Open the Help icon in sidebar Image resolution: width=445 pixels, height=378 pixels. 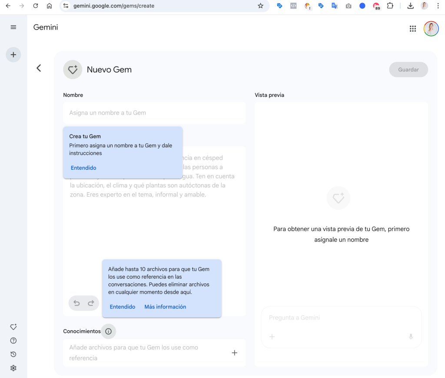coord(13,341)
